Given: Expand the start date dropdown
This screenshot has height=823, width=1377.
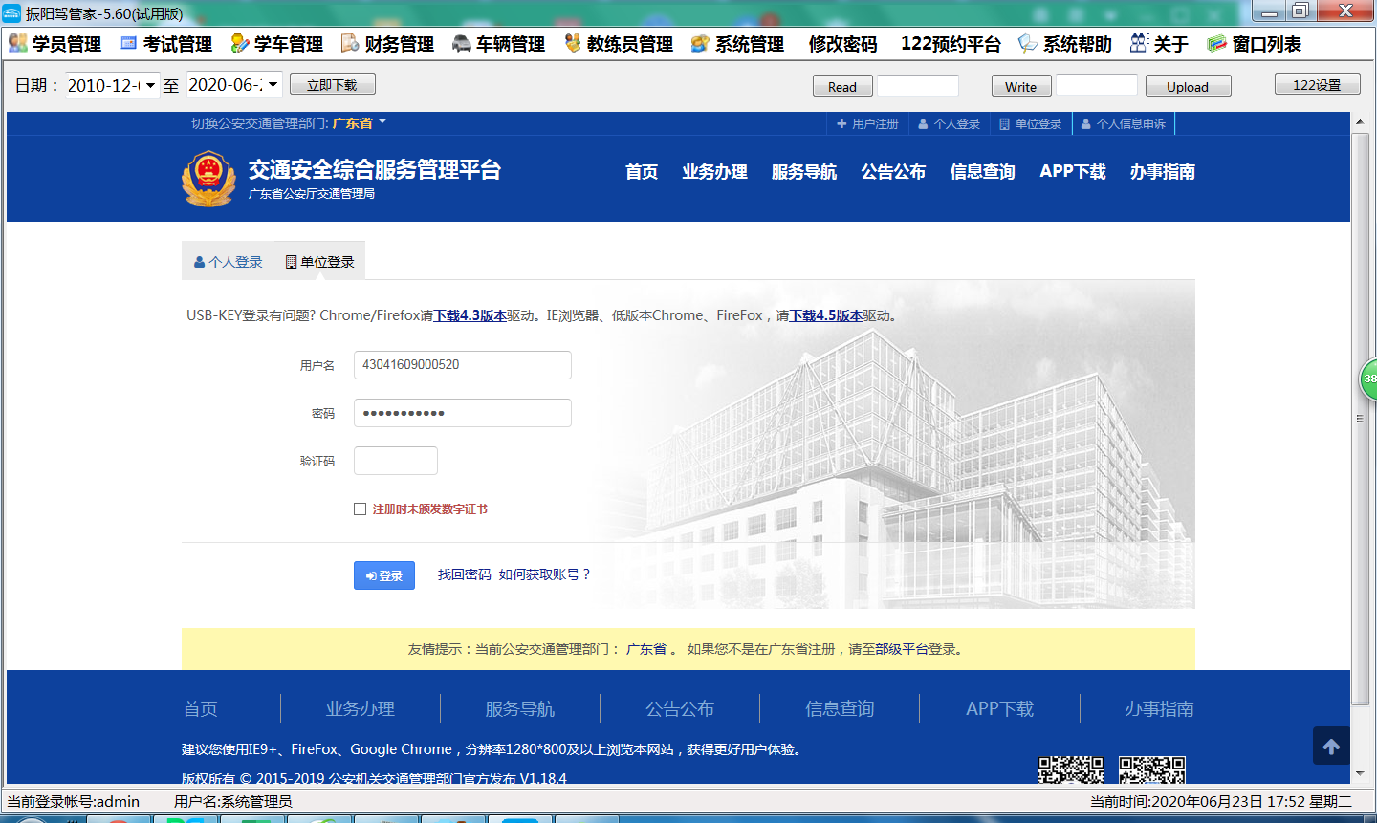Looking at the screenshot, I should (150, 85).
